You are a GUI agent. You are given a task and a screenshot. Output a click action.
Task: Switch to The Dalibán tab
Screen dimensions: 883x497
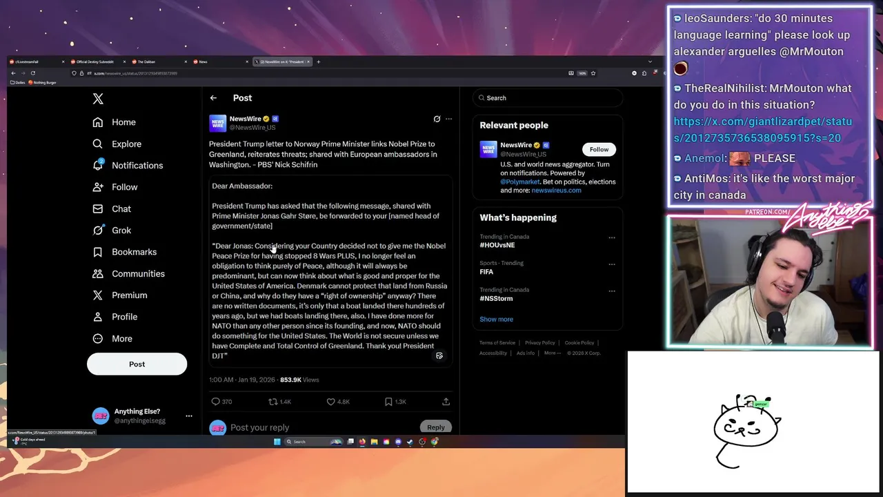tap(158, 61)
